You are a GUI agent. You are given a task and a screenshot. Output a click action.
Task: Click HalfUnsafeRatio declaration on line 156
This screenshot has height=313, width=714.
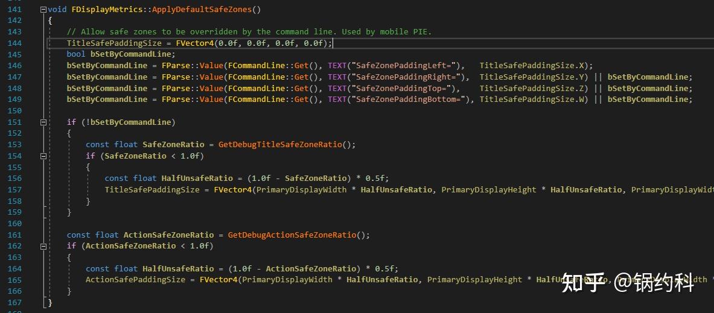coord(197,179)
